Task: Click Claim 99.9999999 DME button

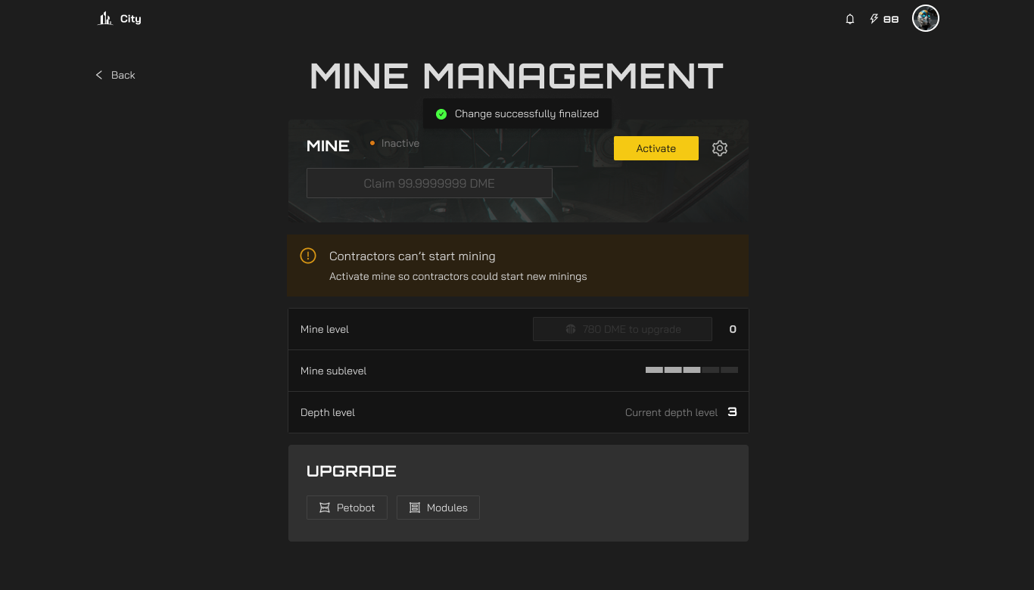Action: 429,183
